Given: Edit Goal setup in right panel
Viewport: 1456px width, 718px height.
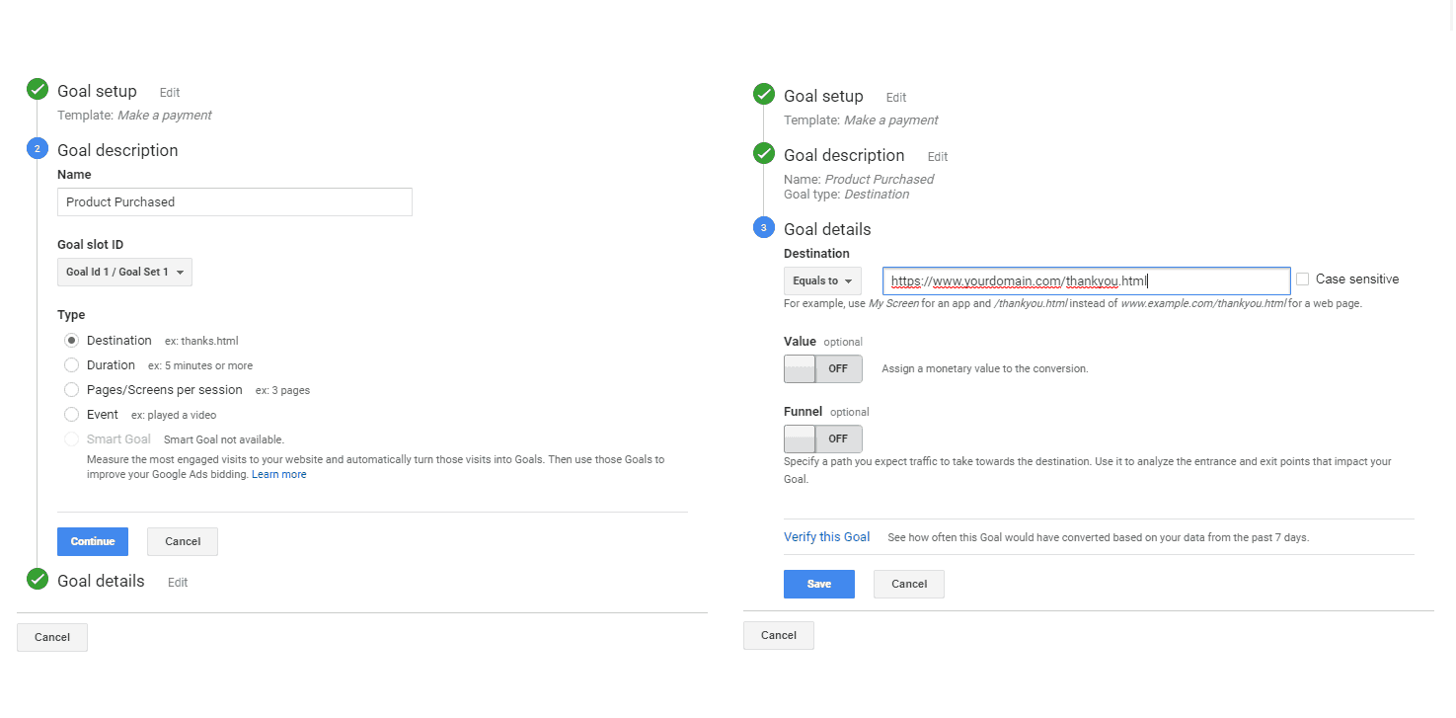Looking at the screenshot, I should tap(896, 97).
